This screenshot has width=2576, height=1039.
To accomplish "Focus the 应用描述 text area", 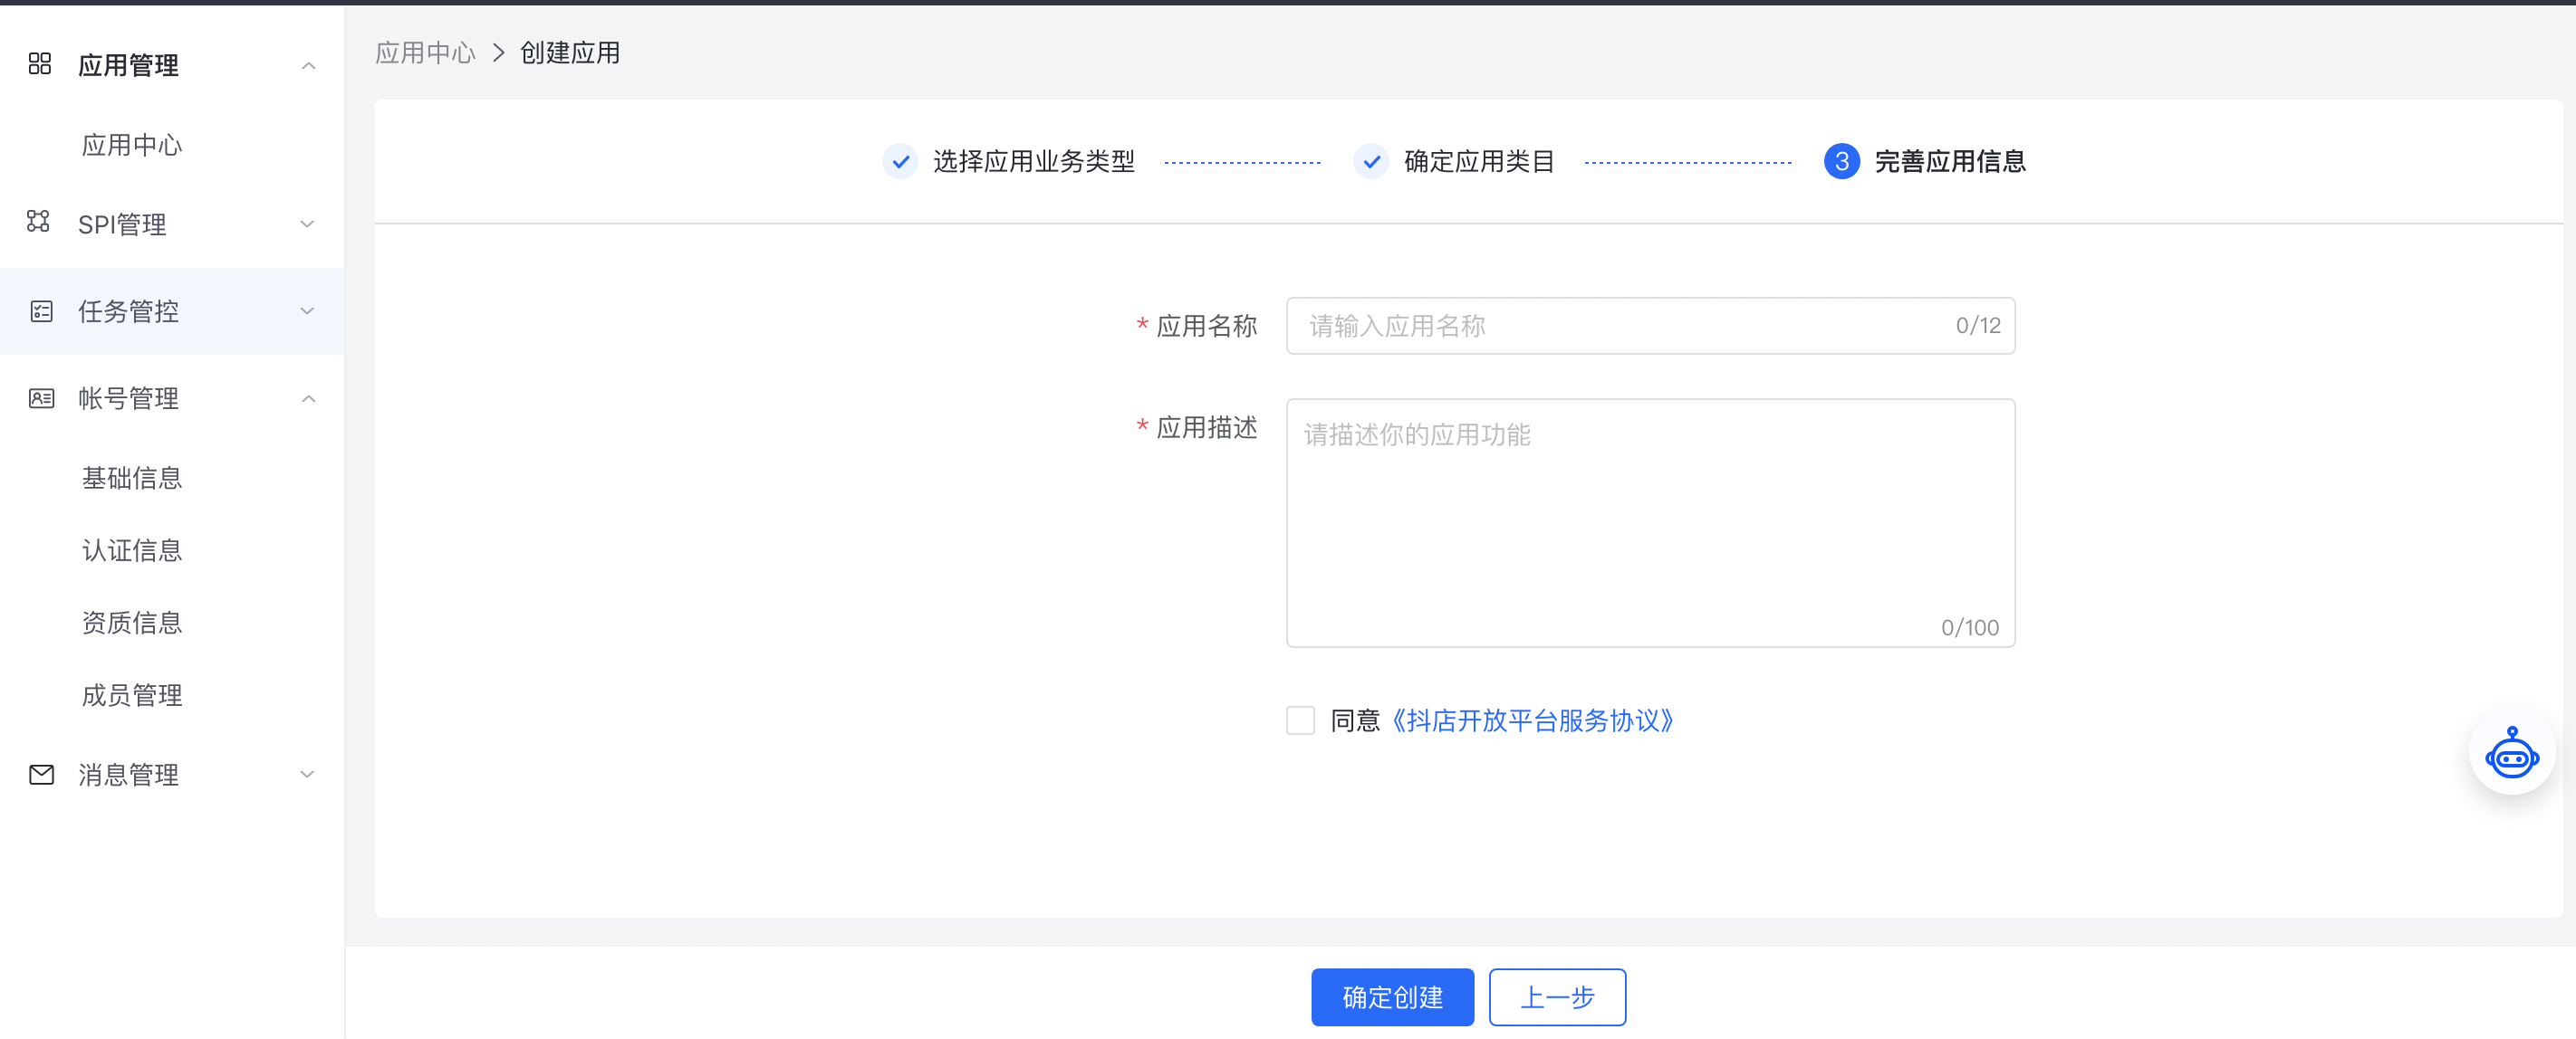I will point(1650,522).
